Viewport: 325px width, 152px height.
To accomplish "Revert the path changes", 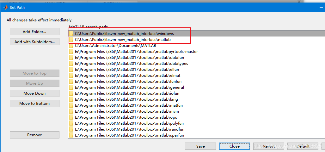I will click(x=269, y=146).
